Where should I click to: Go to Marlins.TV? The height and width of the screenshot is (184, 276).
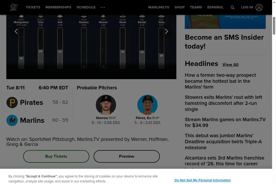click(x=159, y=7)
